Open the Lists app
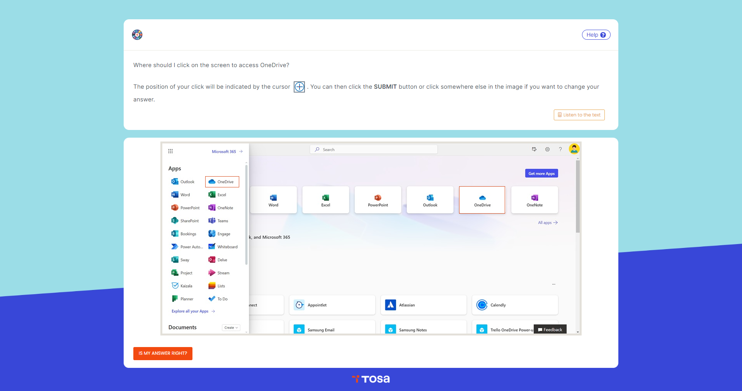Image resolution: width=742 pixels, height=391 pixels. (217, 286)
